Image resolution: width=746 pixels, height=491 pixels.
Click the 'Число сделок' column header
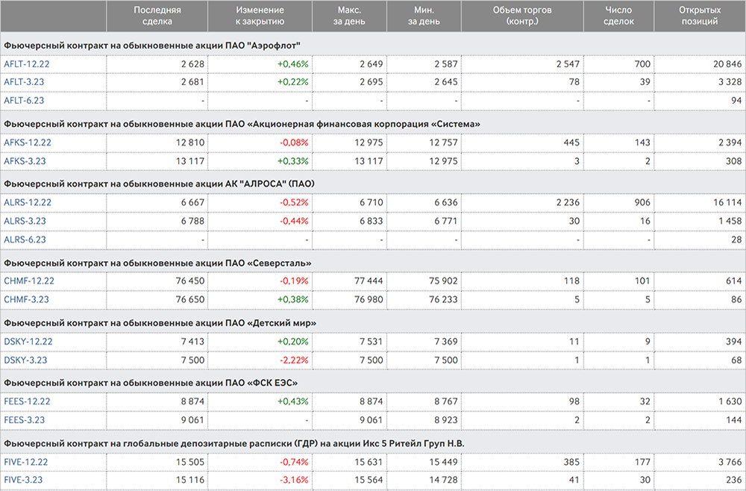619,16
